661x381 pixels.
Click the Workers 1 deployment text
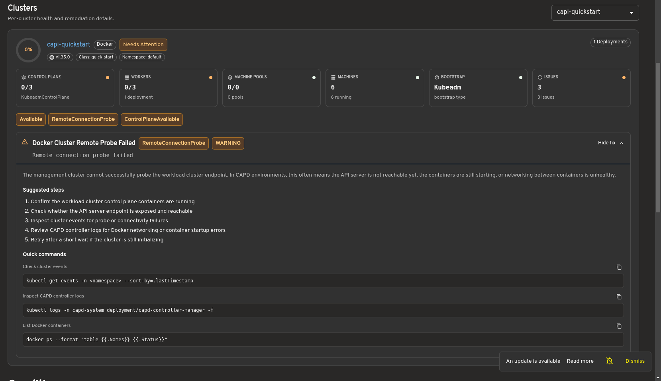coord(139,97)
